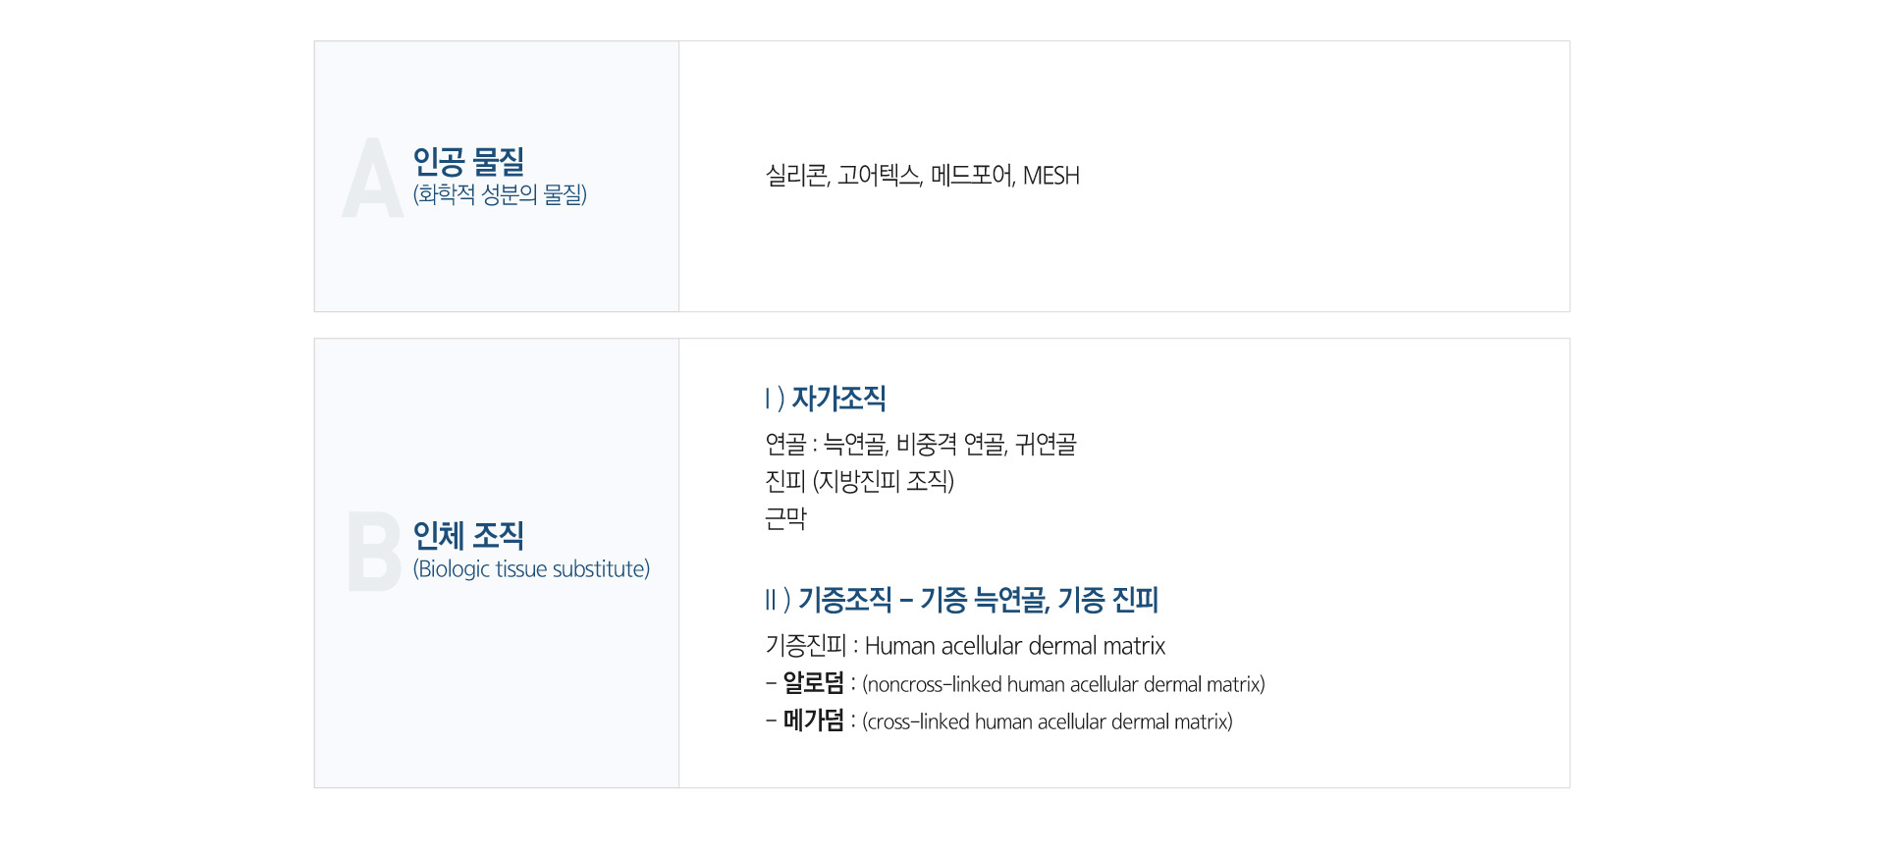Click the Human acellular dermal matrix line
The height and width of the screenshot is (854, 1885).
click(965, 646)
